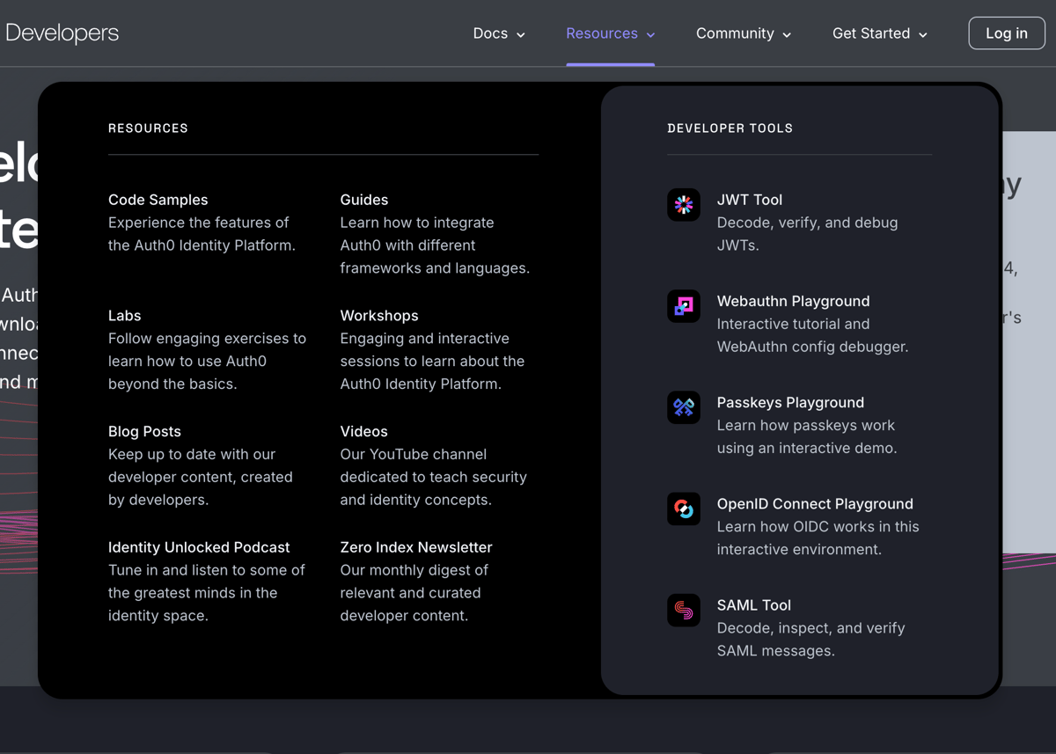Click the SAML Tool swirl icon
Image resolution: width=1056 pixels, height=754 pixels.
[684, 610]
